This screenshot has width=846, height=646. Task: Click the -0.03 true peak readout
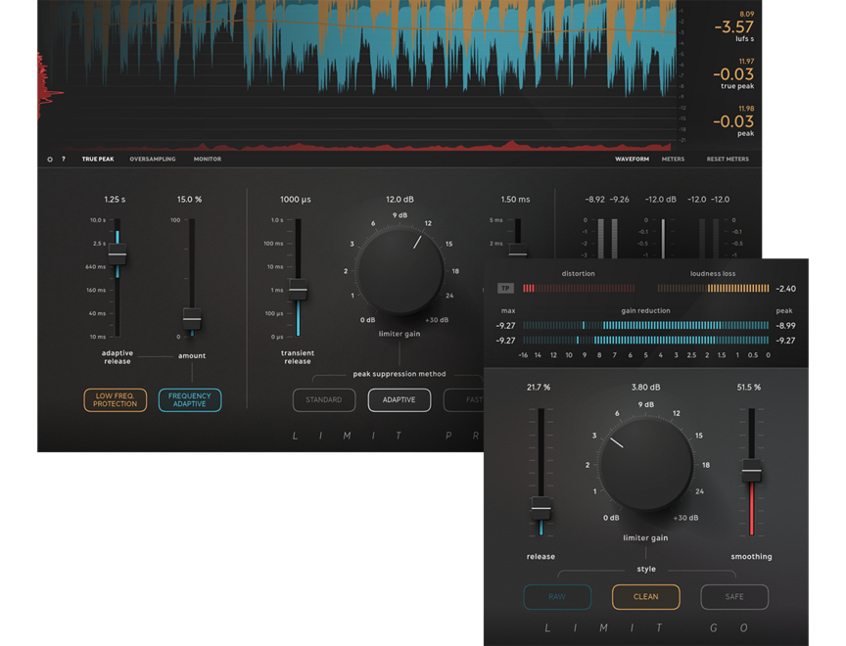tap(733, 74)
